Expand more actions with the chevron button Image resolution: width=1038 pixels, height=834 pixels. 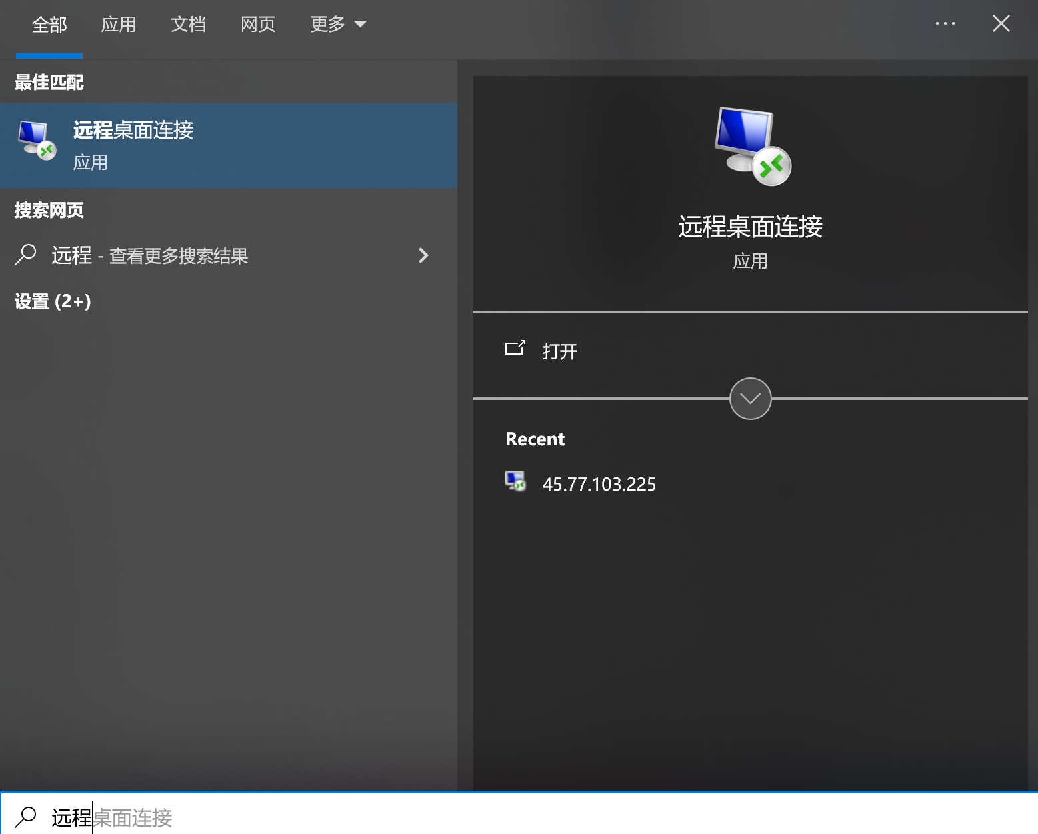pyautogui.click(x=751, y=399)
